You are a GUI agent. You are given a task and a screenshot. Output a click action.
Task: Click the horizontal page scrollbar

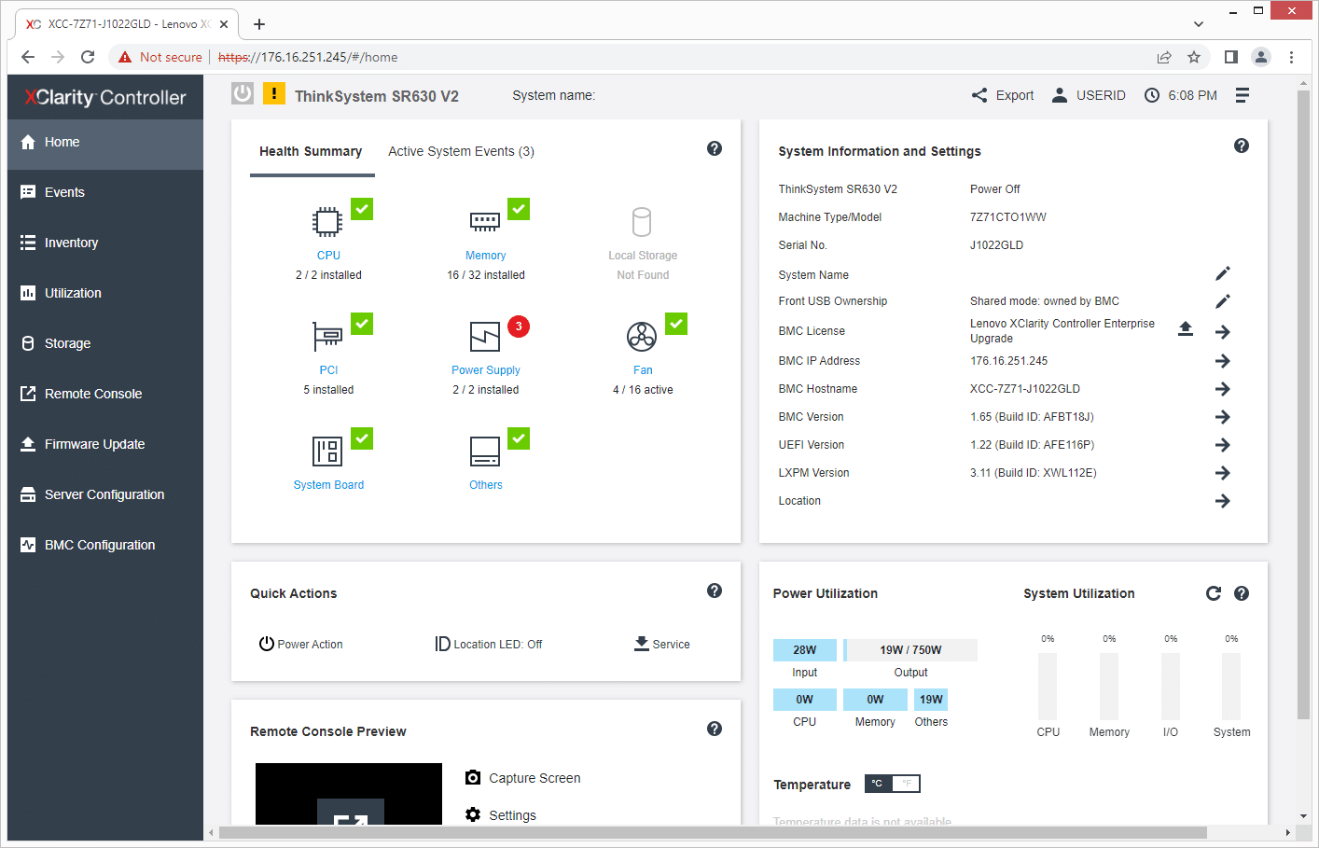coord(713,832)
